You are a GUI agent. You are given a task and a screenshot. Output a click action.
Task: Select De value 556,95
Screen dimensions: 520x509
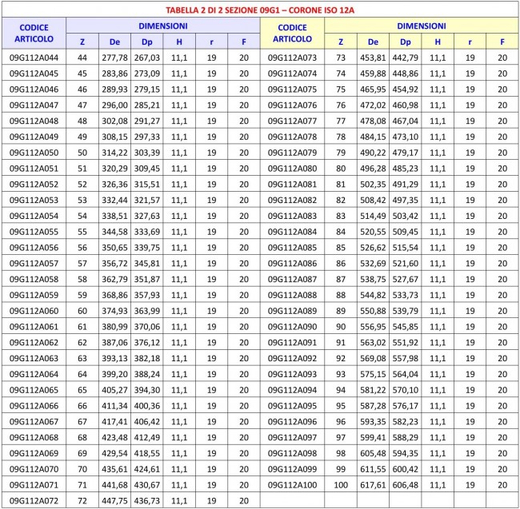point(373,327)
